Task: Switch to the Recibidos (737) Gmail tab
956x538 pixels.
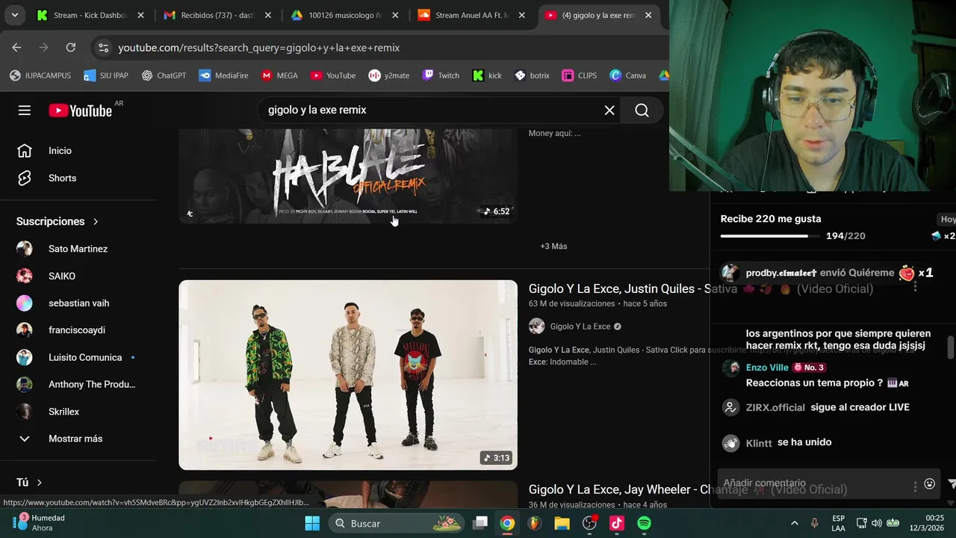Action: 218,15
